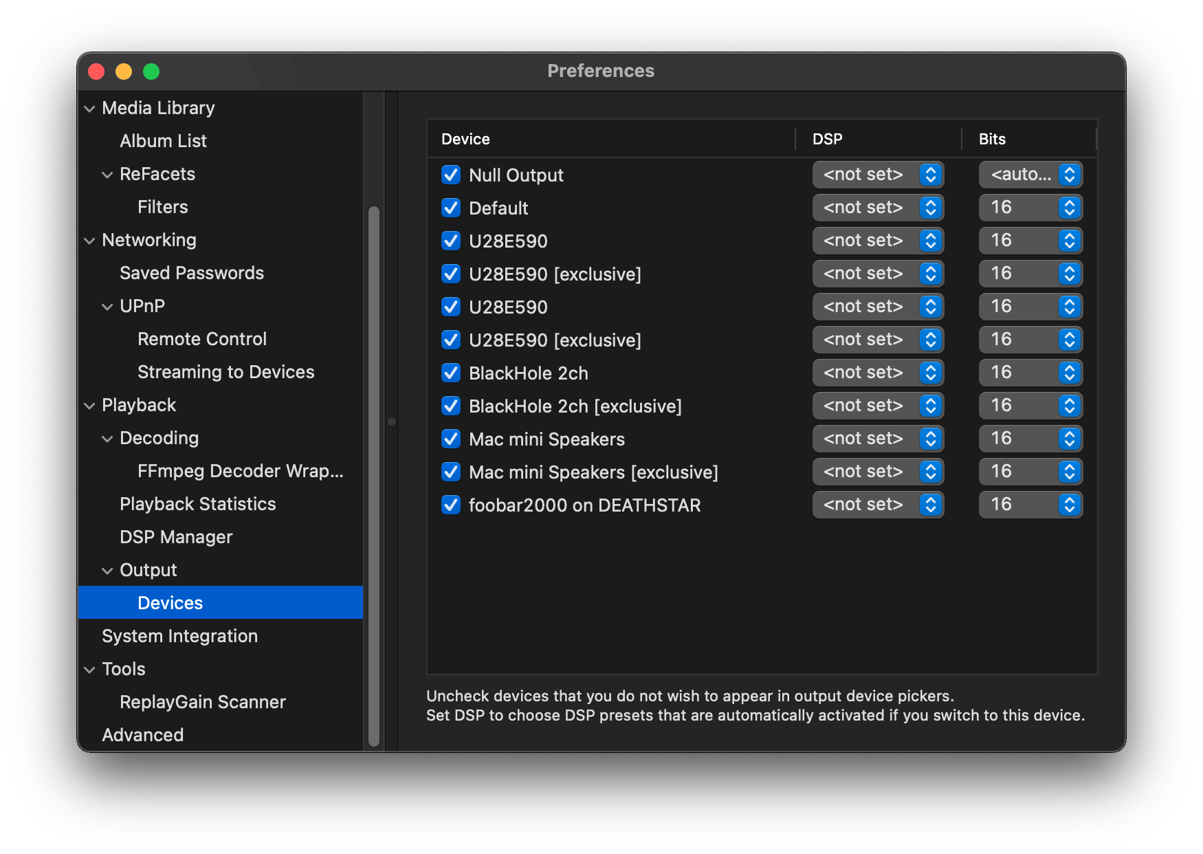Screen dimensions: 1203x854
Task: Select the Output page label
Action: pyautogui.click(x=148, y=570)
